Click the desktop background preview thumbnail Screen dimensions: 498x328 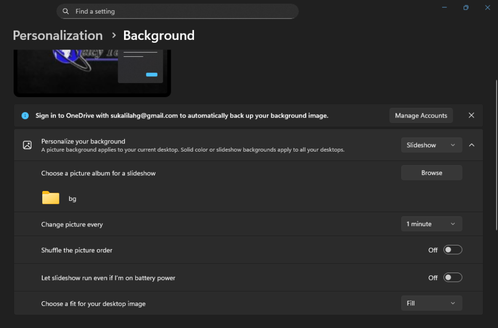[x=92, y=72]
